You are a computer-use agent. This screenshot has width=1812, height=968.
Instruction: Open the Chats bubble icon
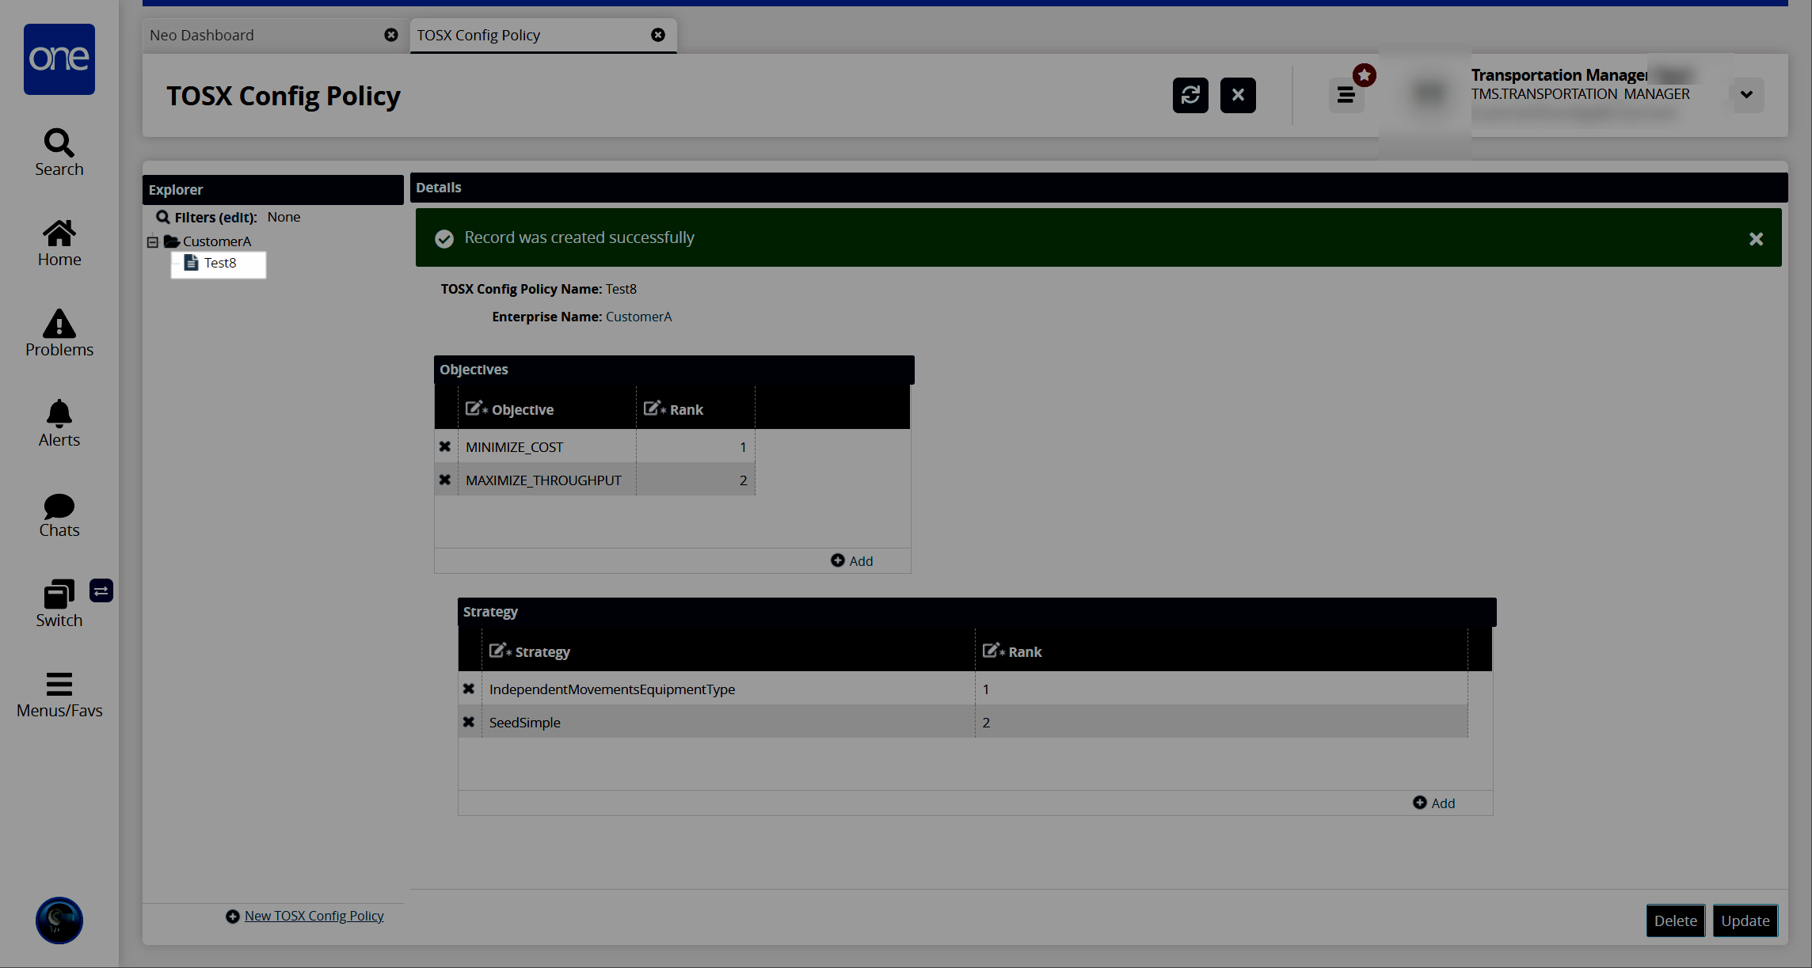tap(59, 514)
